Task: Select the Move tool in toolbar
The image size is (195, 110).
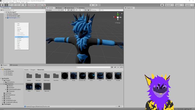Action: pos(6,5)
